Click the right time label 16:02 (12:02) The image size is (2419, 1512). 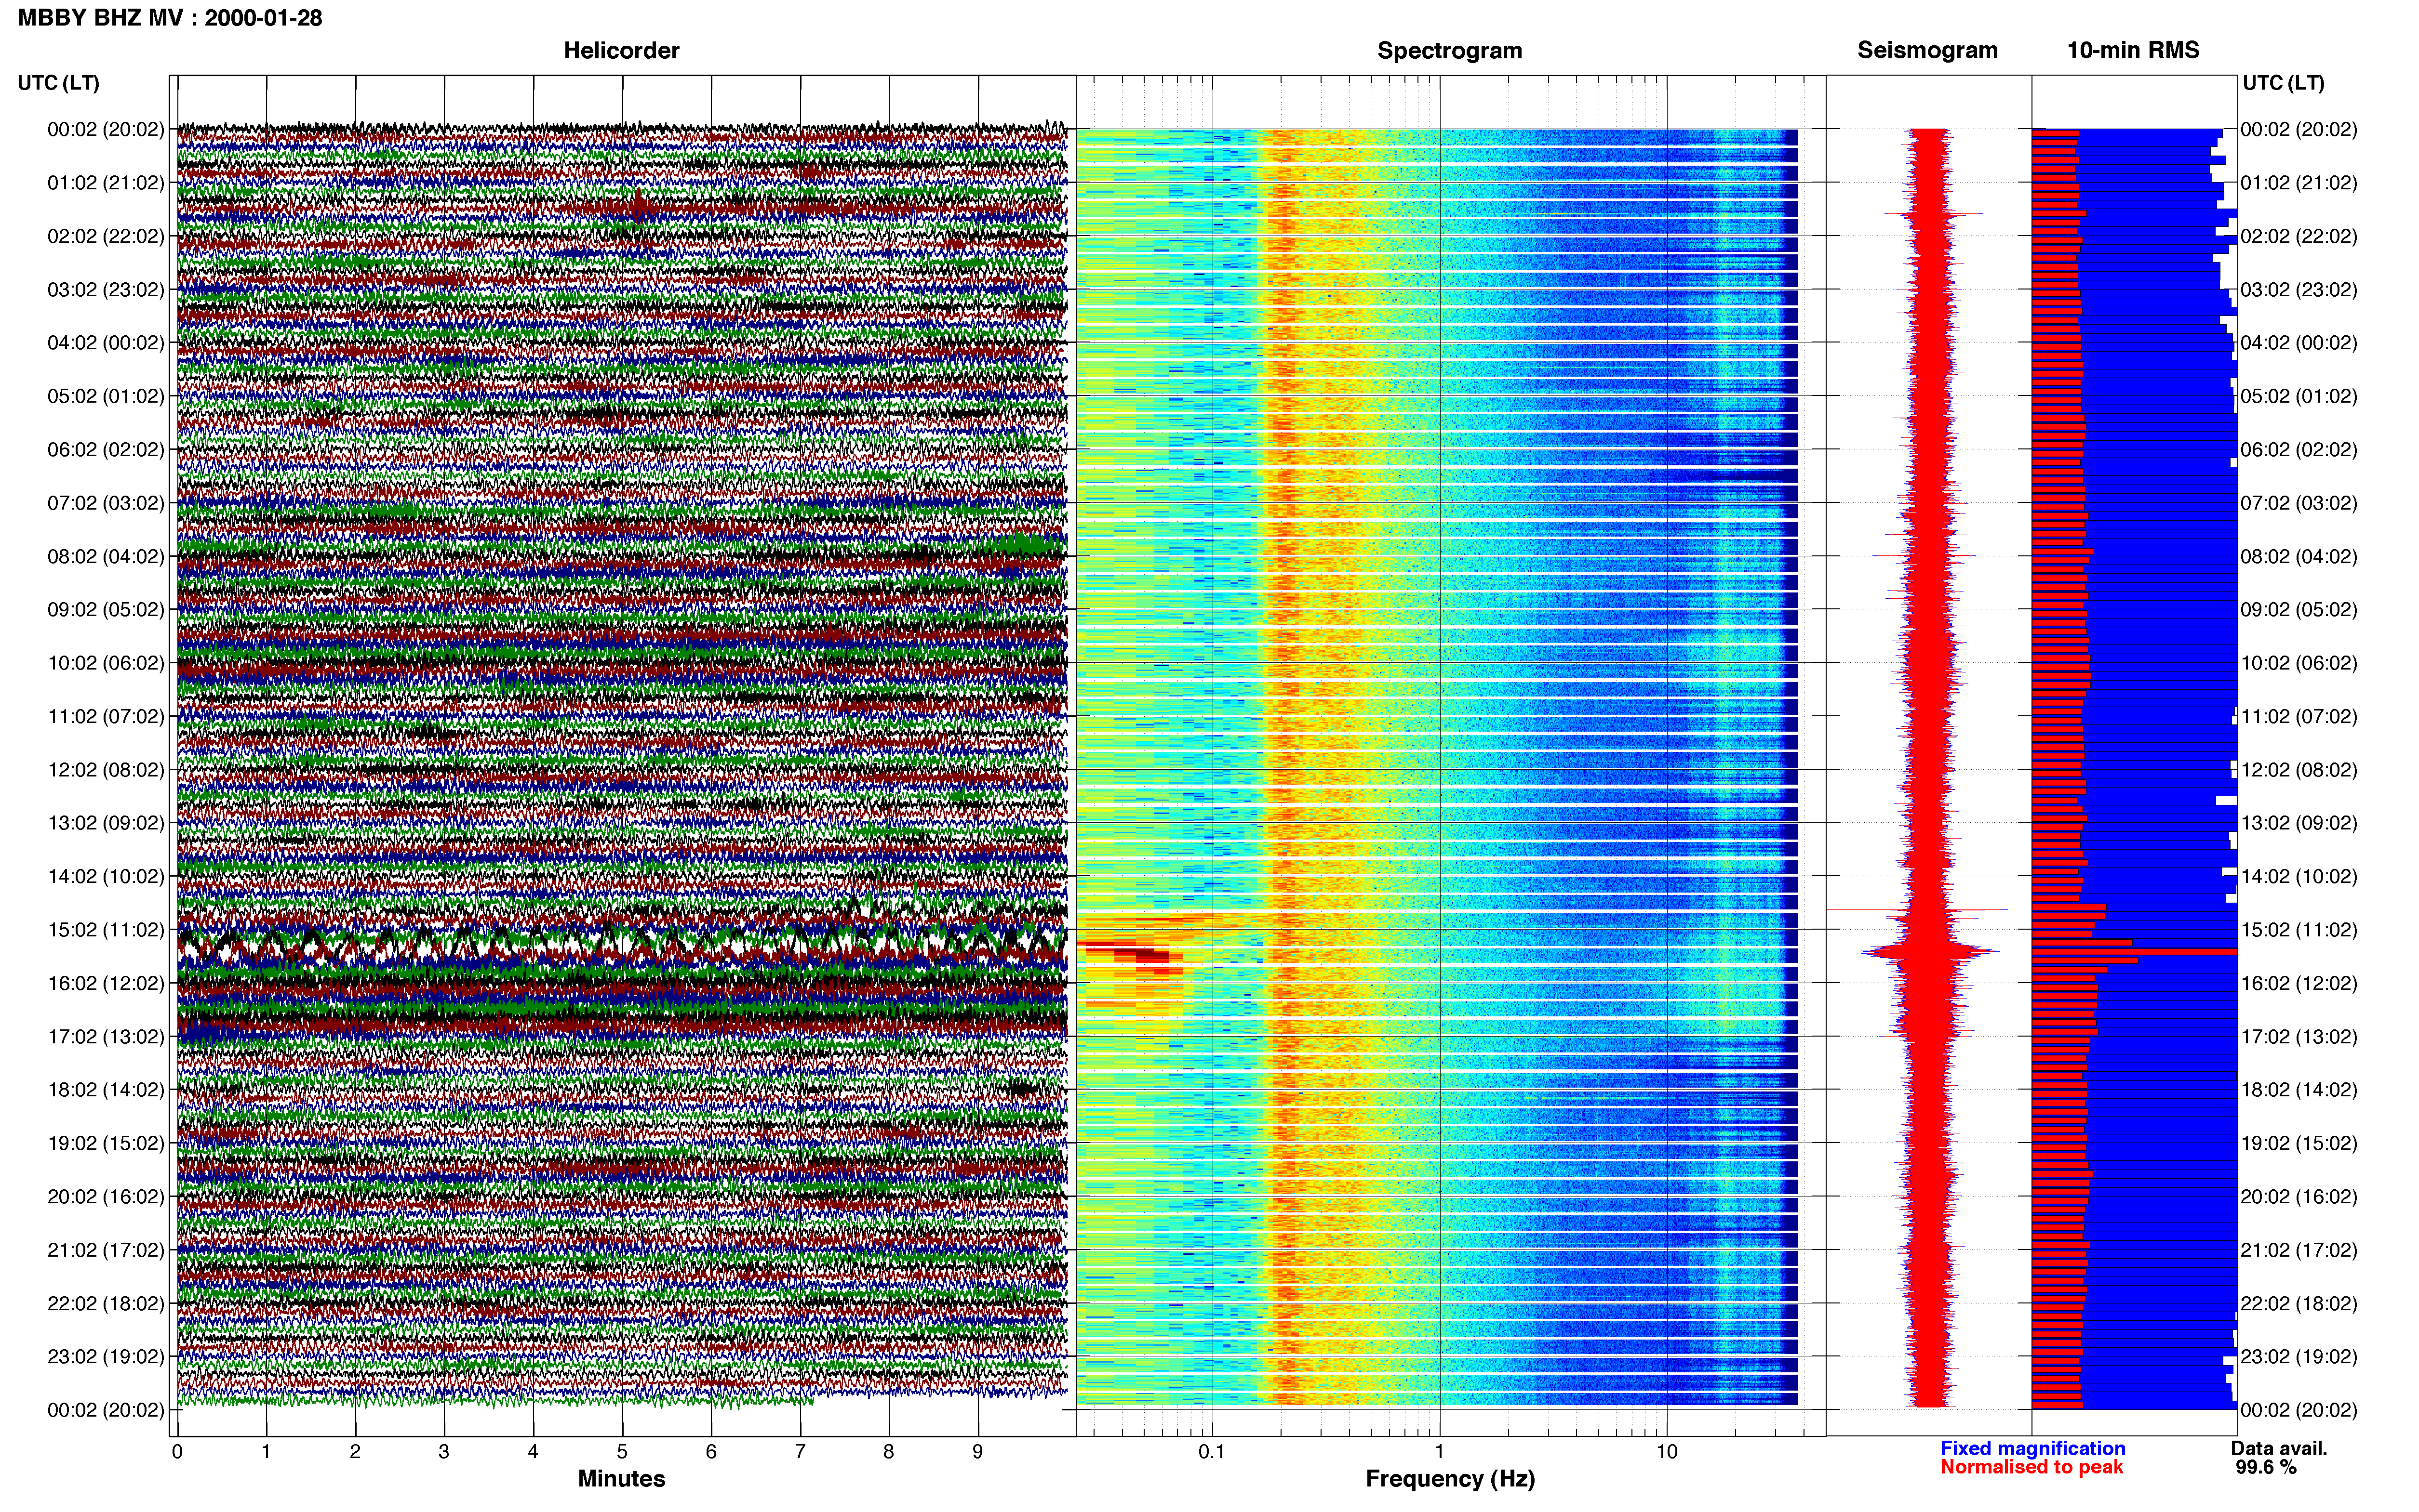click(x=2299, y=983)
